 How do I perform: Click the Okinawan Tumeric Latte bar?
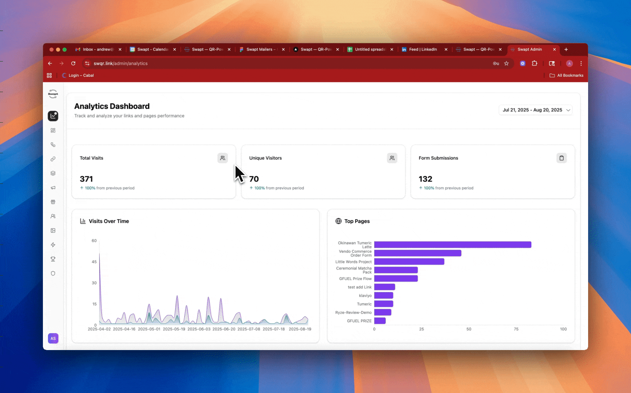(x=453, y=245)
